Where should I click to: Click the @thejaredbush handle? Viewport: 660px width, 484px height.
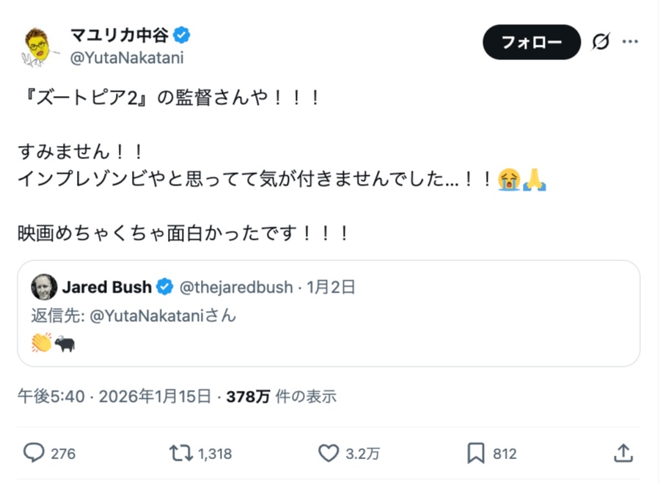point(236,287)
